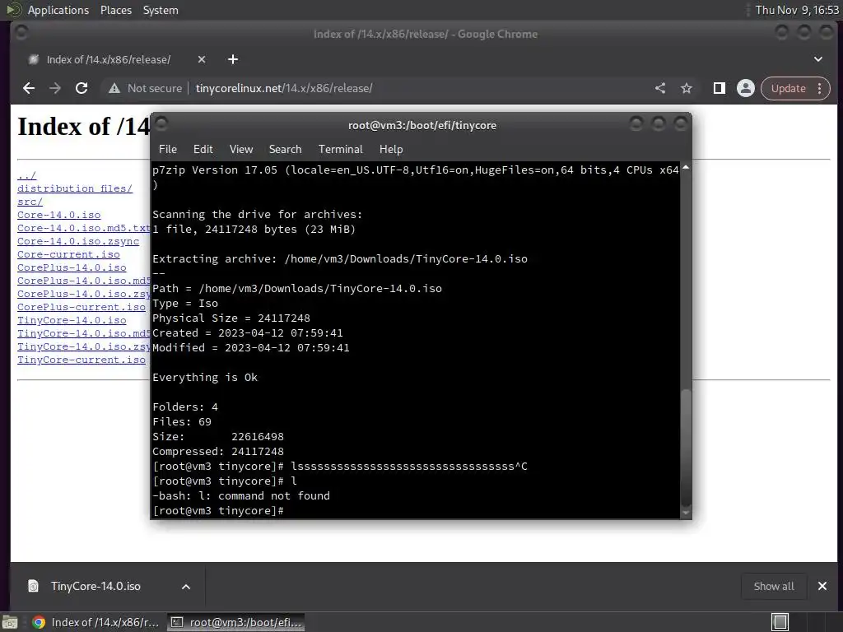Open the Terminal menu
Viewport: 843px width, 632px height.
coord(340,150)
